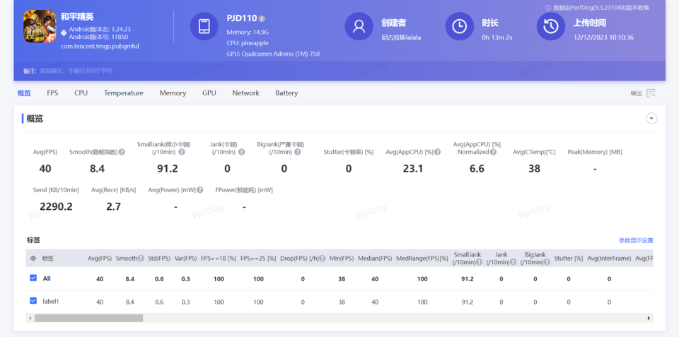Click the 2290.2 Send value
Image resolution: width=679 pixels, height=337 pixels.
point(56,207)
